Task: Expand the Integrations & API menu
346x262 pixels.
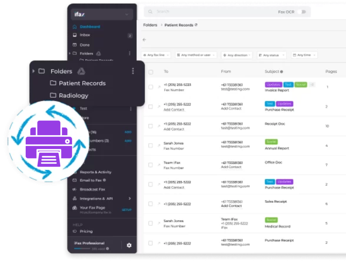Action: [96, 198]
